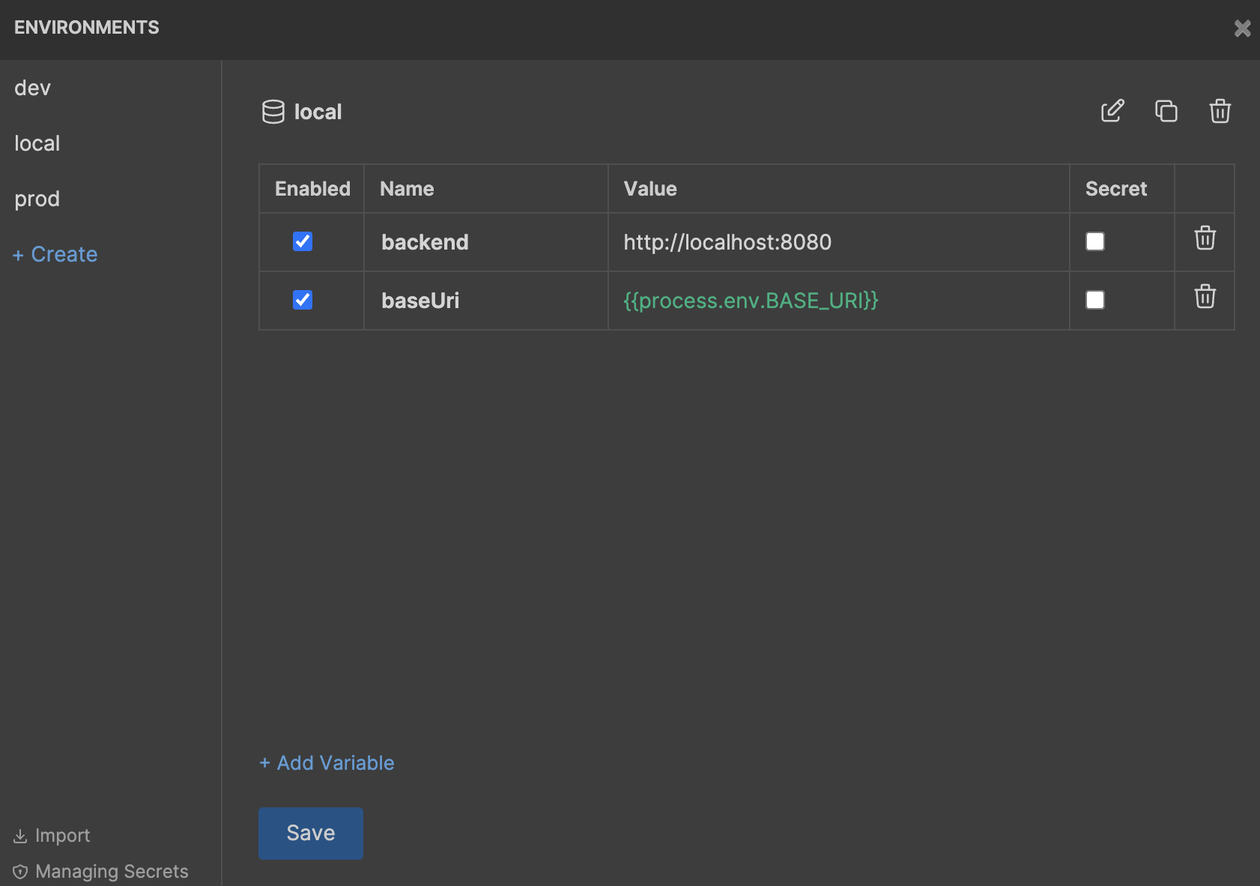Close the Environments dialog
The image size is (1260, 886).
click(x=1242, y=28)
